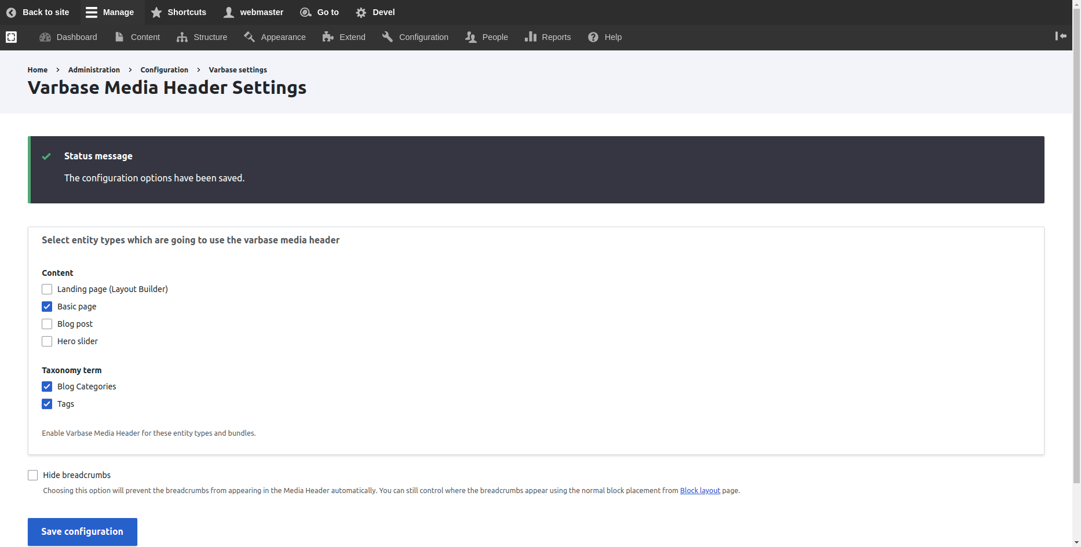Image resolution: width=1081 pixels, height=547 pixels.
Task: Open the Reports menu
Action: pyautogui.click(x=548, y=37)
